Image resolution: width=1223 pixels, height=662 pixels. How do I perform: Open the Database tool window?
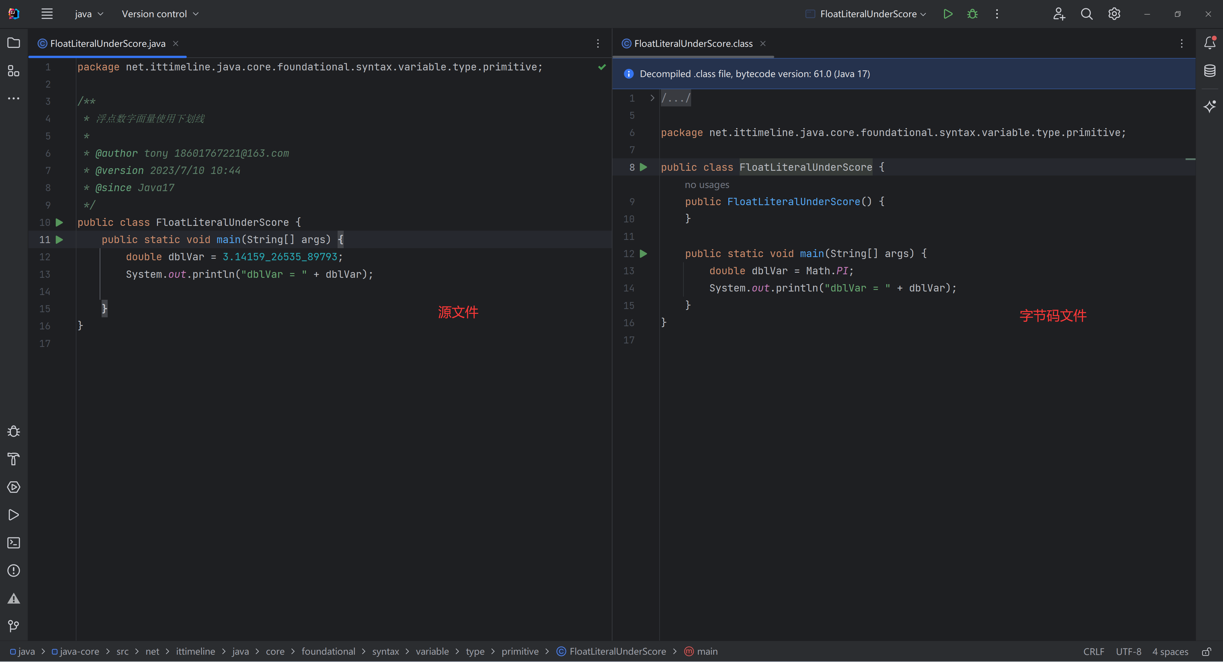1210,71
